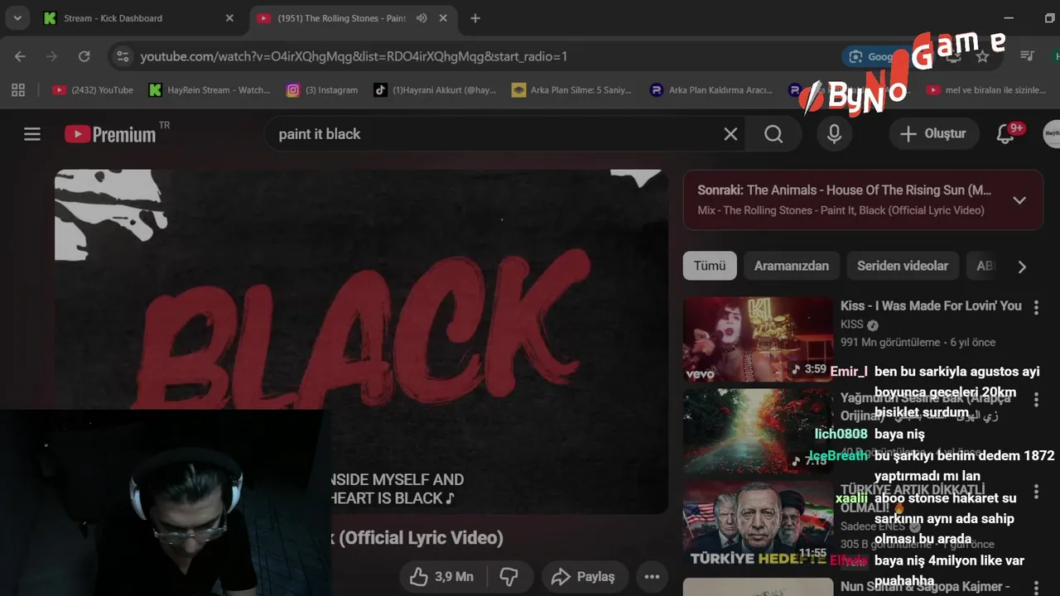Select the Seriden videolar filter chip
The image size is (1060, 596).
(x=903, y=266)
